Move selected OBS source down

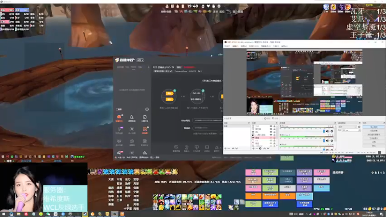[268, 149]
